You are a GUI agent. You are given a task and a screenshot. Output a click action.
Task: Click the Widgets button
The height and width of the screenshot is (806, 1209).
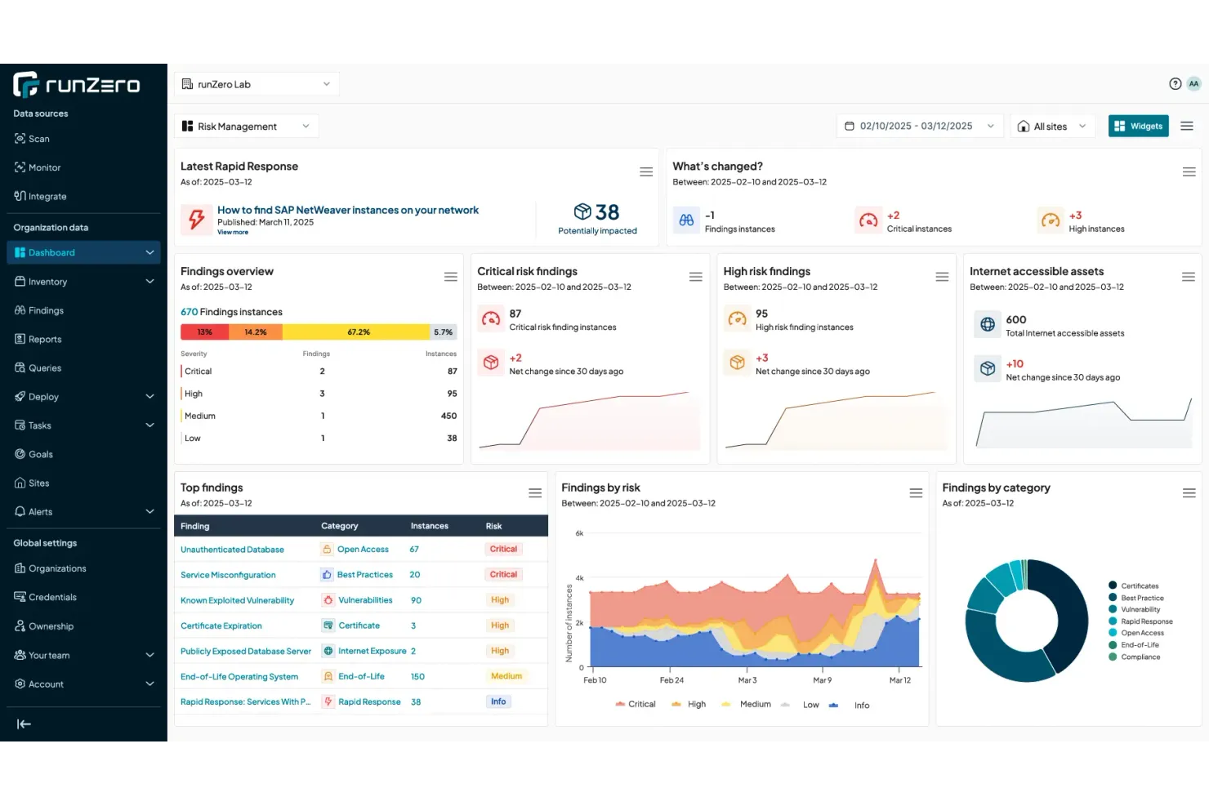(1138, 126)
